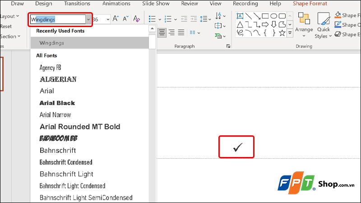
Task: Convert to SmartArt icon
Action: [220, 36]
